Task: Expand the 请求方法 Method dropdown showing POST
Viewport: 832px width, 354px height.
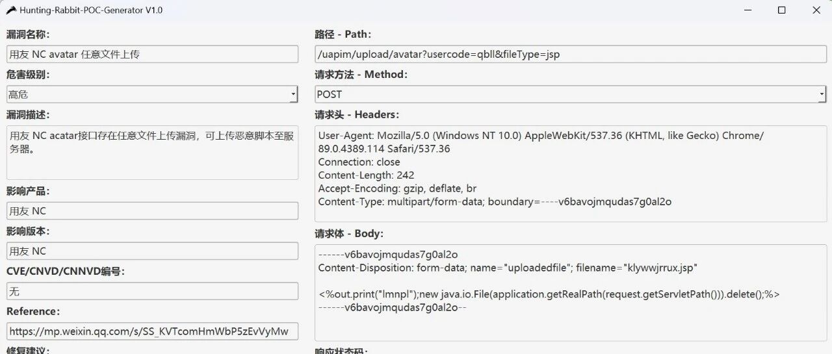Action: (571, 94)
